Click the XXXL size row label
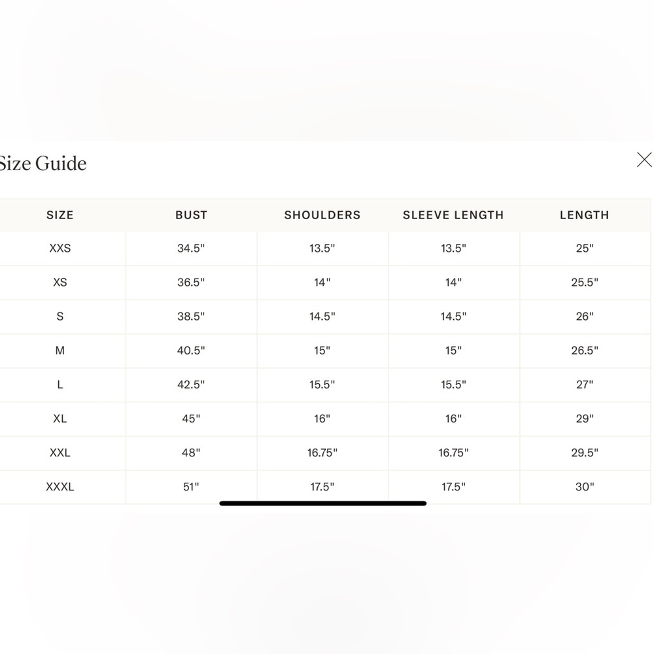654x654 pixels. click(x=60, y=487)
